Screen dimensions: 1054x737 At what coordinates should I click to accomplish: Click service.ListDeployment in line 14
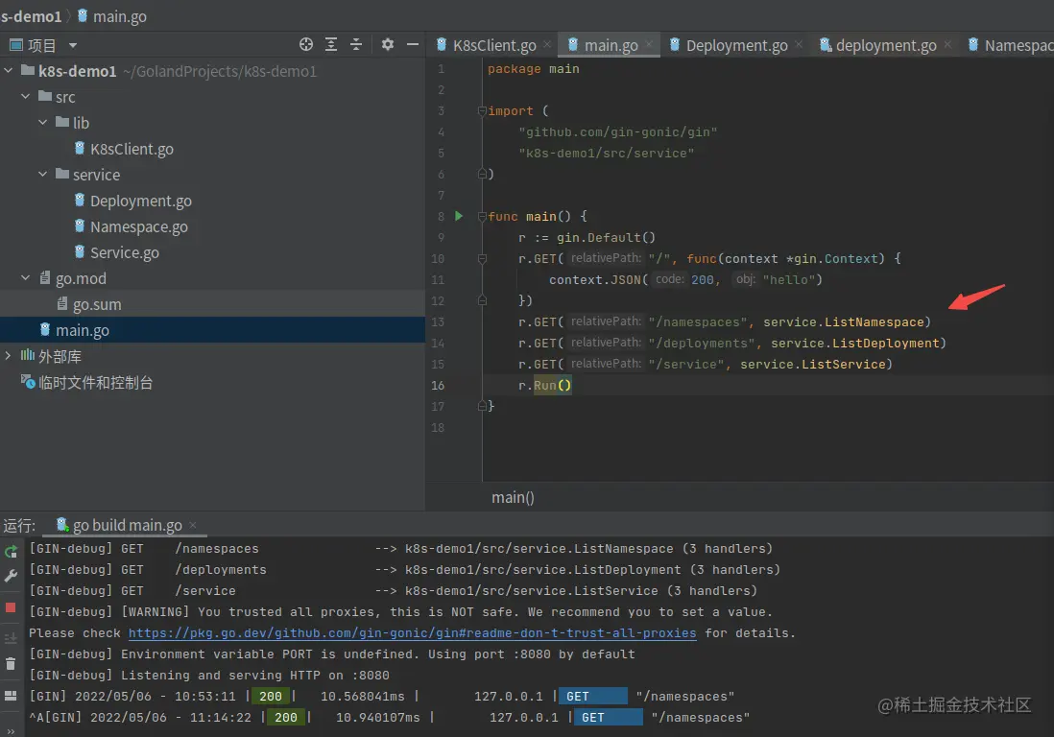click(855, 343)
